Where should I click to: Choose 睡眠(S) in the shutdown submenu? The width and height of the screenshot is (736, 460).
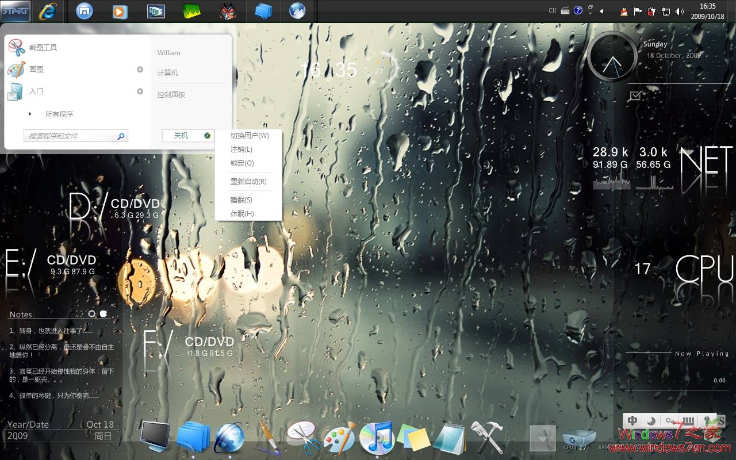tap(241, 200)
